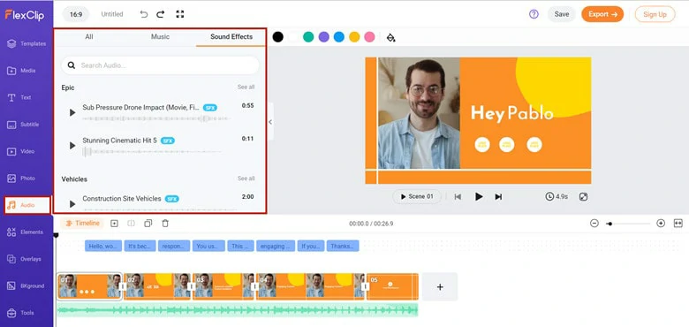Open the Templates sidebar section
The image size is (689, 327).
pyautogui.click(x=26, y=43)
